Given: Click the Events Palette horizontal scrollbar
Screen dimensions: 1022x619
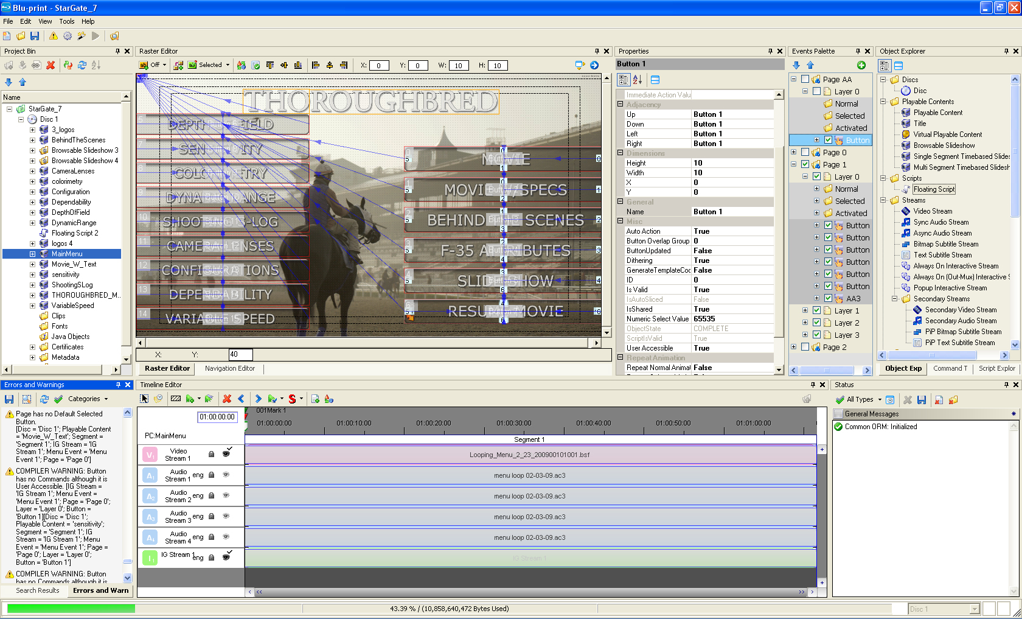Looking at the screenshot, I should pos(830,370).
